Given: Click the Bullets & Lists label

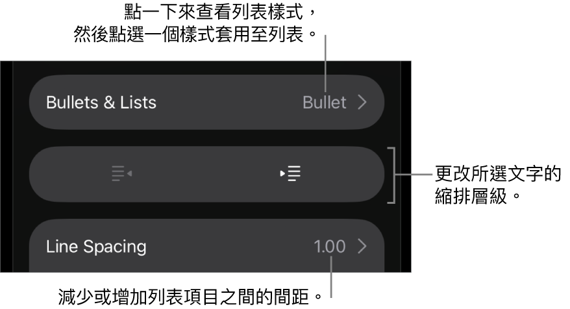Looking at the screenshot, I should (x=101, y=103).
